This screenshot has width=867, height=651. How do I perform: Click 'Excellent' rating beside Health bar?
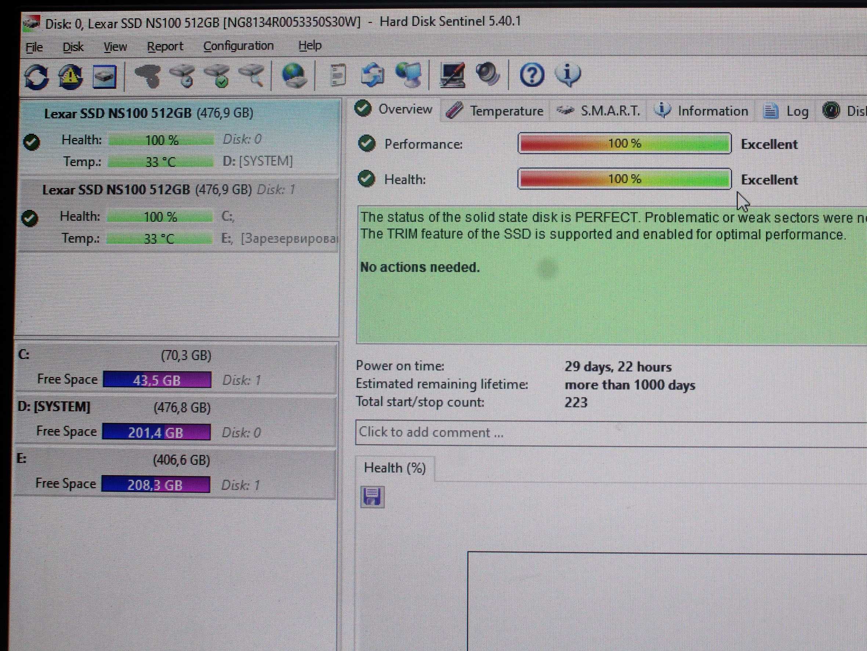tap(769, 180)
